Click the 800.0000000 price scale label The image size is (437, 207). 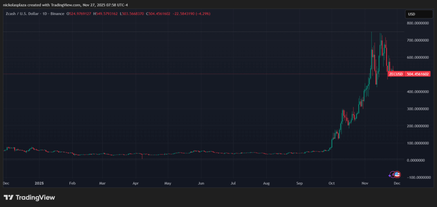pos(417,23)
